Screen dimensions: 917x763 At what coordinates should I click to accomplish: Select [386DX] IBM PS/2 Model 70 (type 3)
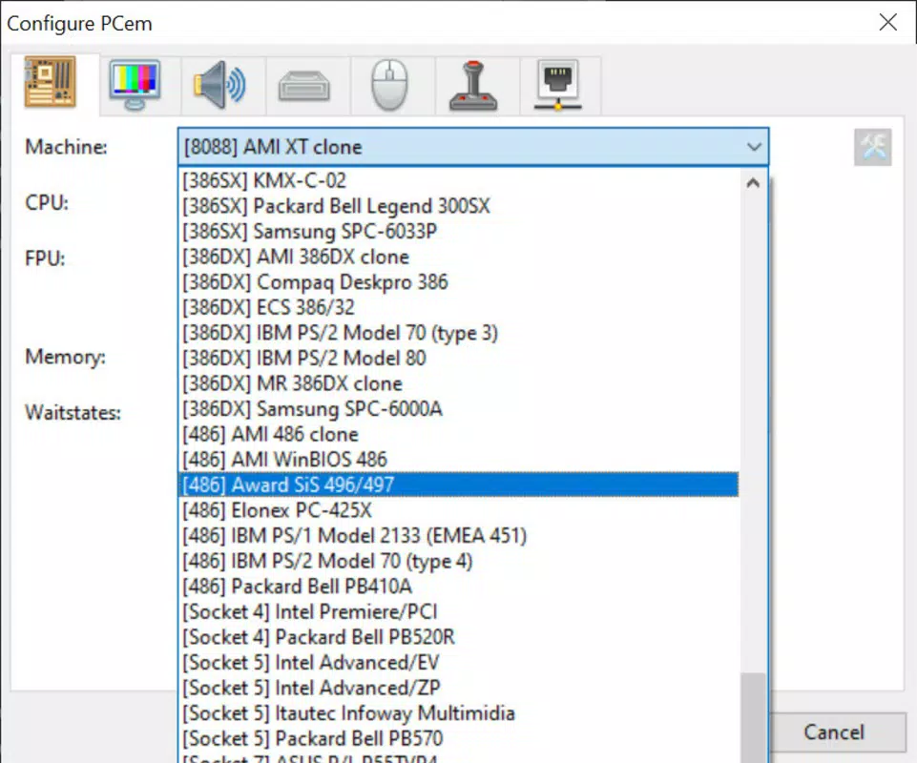(458, 333)
